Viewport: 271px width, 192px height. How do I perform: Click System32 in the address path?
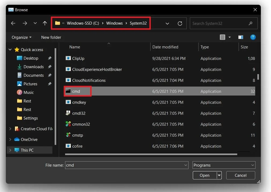click(x=138, y=23)
